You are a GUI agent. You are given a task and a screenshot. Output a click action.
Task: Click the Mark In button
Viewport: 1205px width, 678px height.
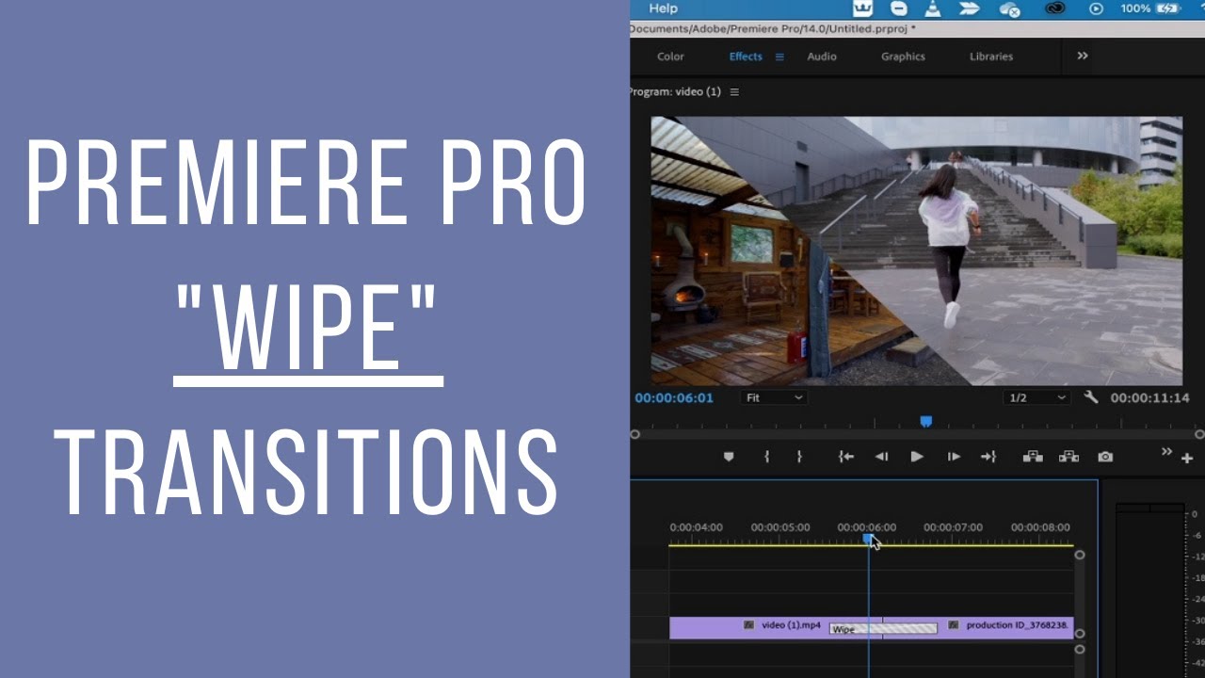click(767, 457)
